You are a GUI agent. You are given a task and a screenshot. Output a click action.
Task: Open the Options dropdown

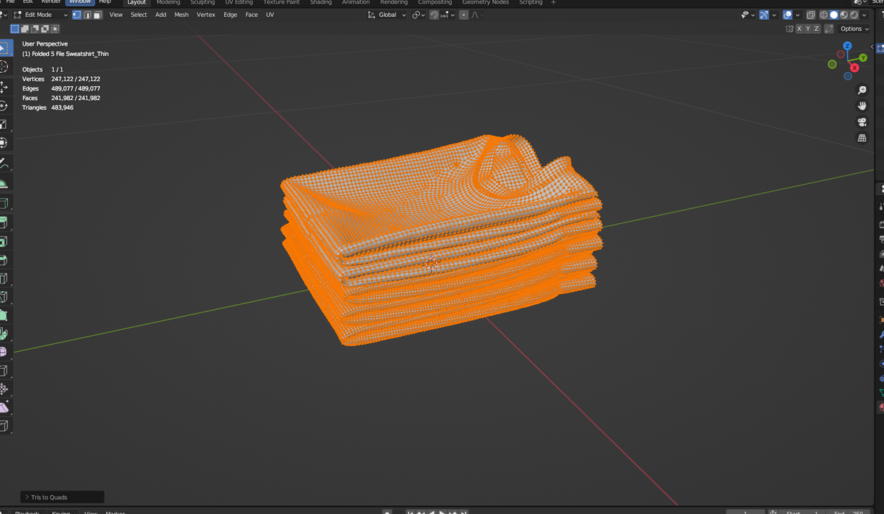(x=854, y=29)
